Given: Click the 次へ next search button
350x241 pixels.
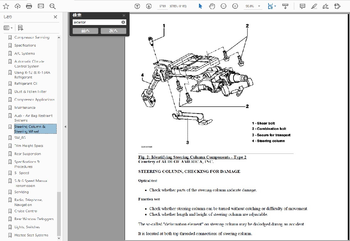Looking at the screenshot, I should (x=113, y=31).
